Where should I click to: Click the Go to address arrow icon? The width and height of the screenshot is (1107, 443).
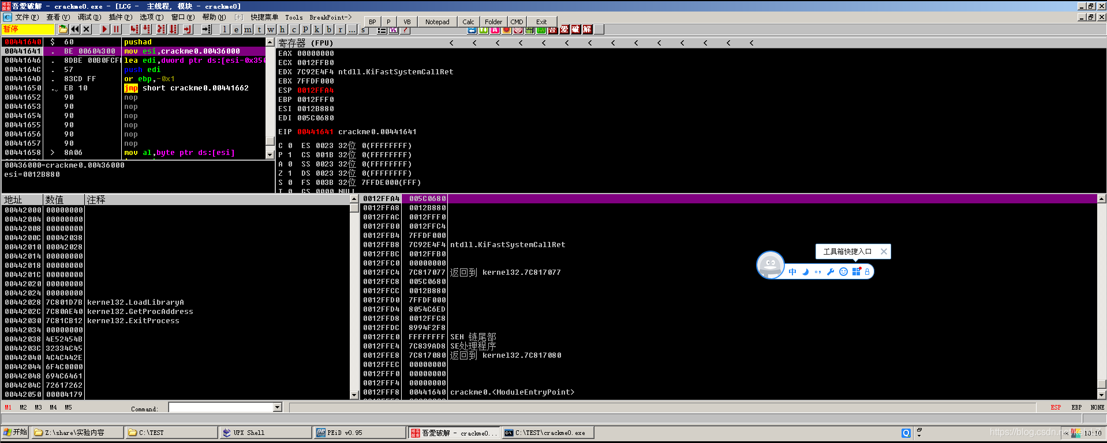coord(206,29)
